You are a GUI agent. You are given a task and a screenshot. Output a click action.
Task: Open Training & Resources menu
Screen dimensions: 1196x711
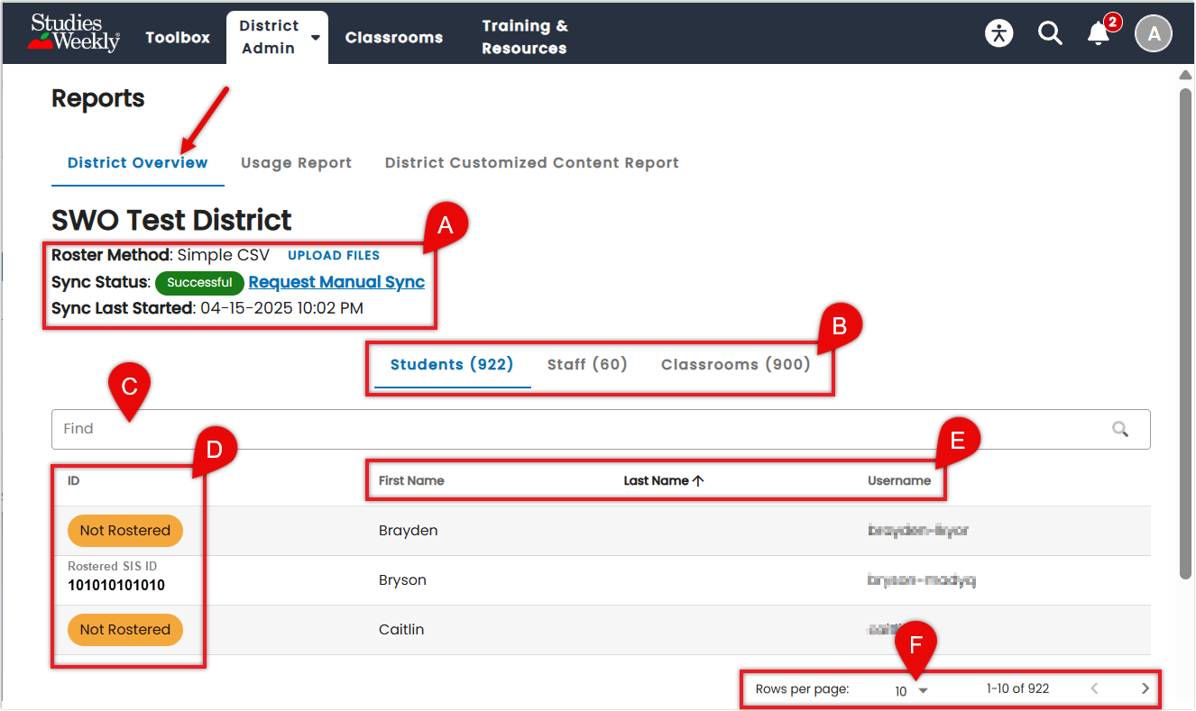(525, 37)
